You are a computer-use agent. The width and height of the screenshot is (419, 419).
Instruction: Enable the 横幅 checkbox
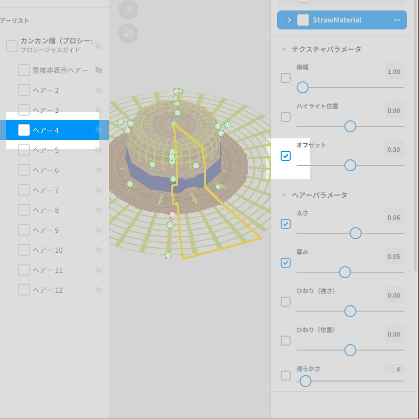tap(286, 78)
